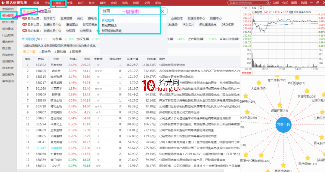Select 事件驱动 in left sidebar
The image size is (325, 172).
tap(8, 81)
